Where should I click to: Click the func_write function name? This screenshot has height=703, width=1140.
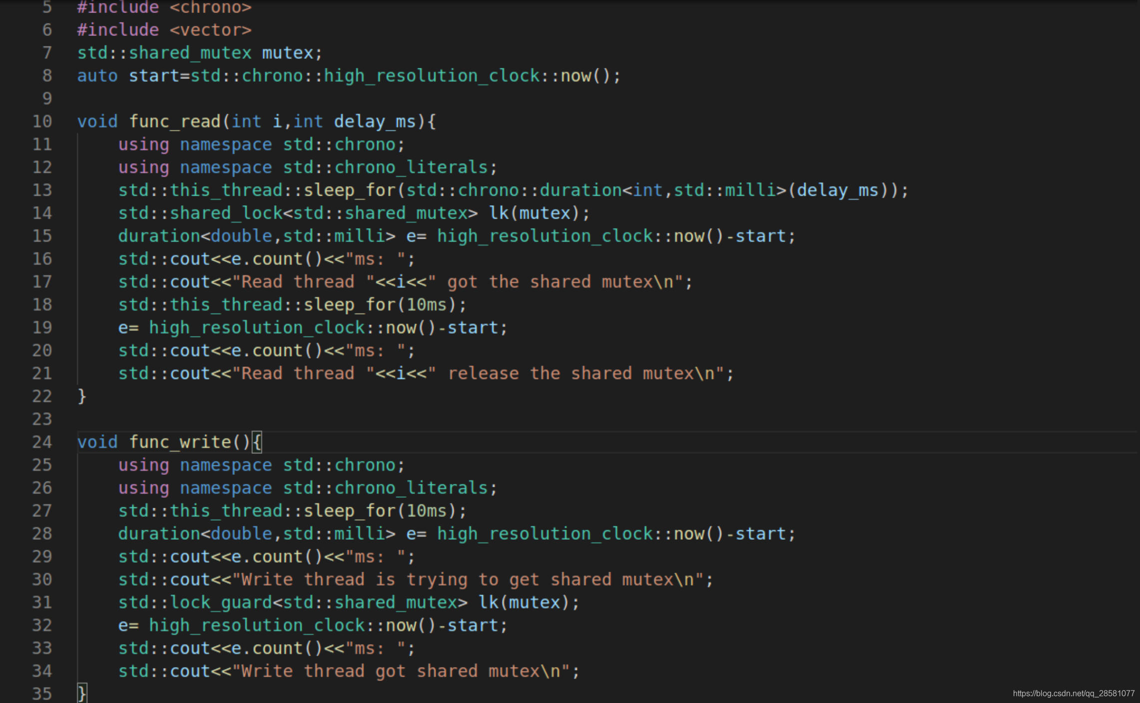point(180,442)
